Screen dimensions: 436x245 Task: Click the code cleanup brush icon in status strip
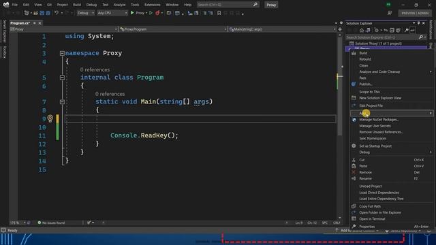[89, 223]
